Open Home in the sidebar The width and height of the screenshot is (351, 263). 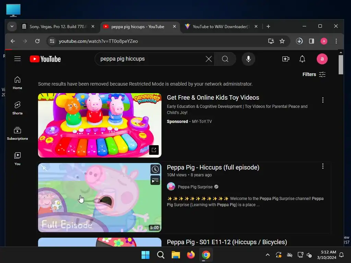click(17, 83)
